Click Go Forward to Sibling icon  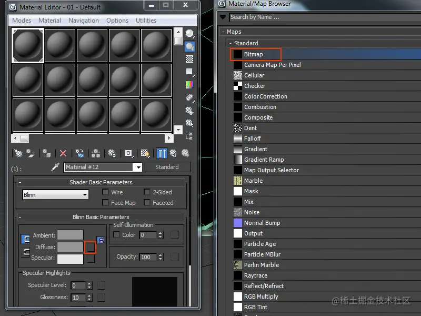[x=185, y=153]
